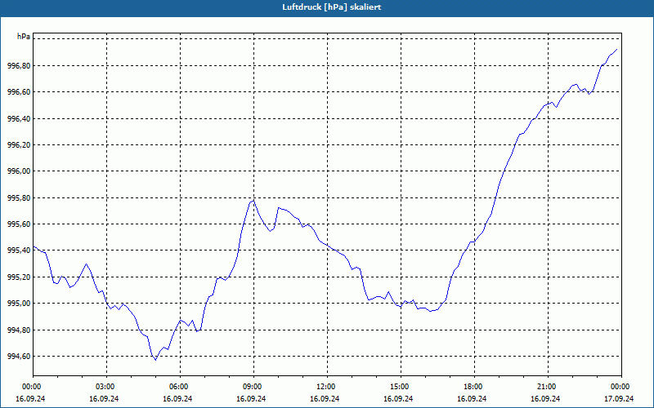Select the 994,80 axis value
654x408 pixels.
coord(19,330)
